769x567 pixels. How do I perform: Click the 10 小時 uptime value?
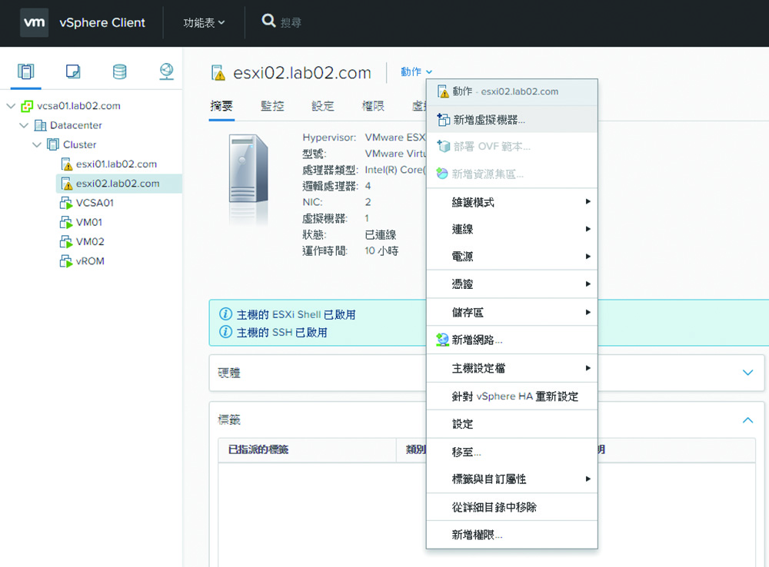point(381,251)
